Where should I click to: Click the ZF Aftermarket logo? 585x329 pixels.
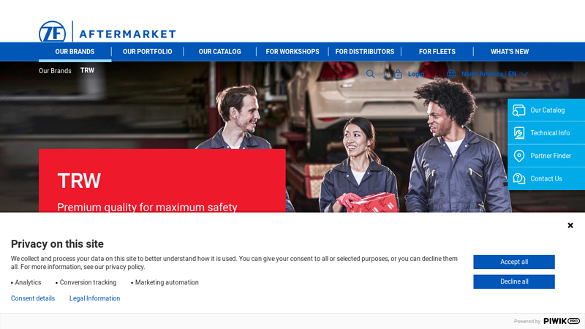(107, 33)
